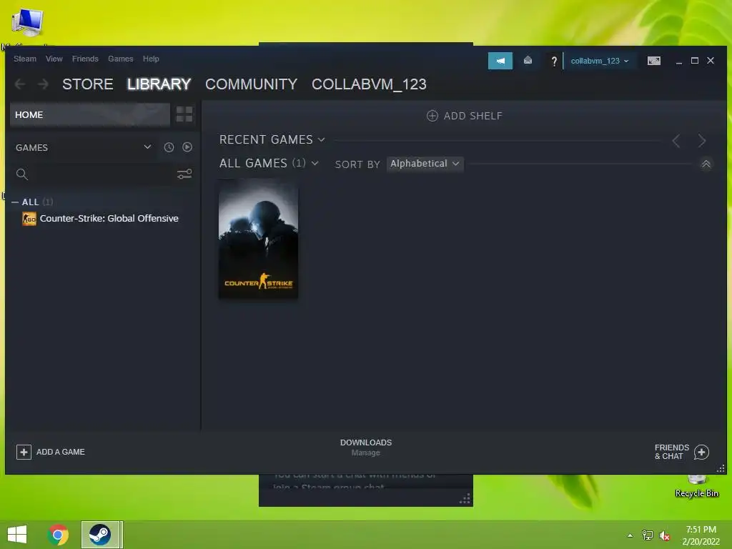Click the Counter-Strike GO icon in list
Image resolution: width=732 pixels, height=549 pixels.
pyautogui.click(x=29, y=219)
